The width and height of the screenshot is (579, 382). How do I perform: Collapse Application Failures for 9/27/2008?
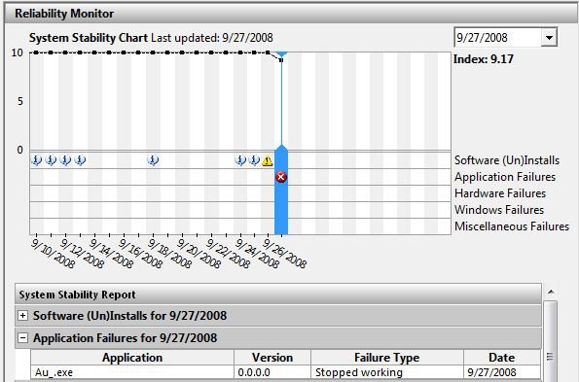click(23, 337)
